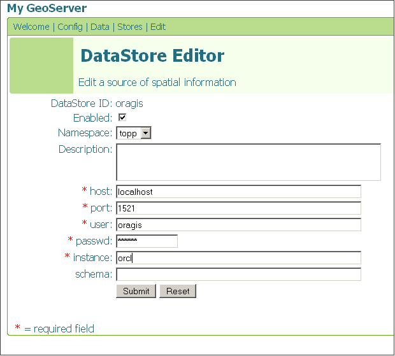Toggle the Enabled checkbox

[122, 118]
